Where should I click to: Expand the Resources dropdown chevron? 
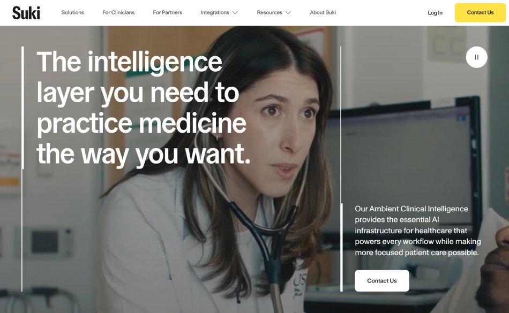[288, 13]
